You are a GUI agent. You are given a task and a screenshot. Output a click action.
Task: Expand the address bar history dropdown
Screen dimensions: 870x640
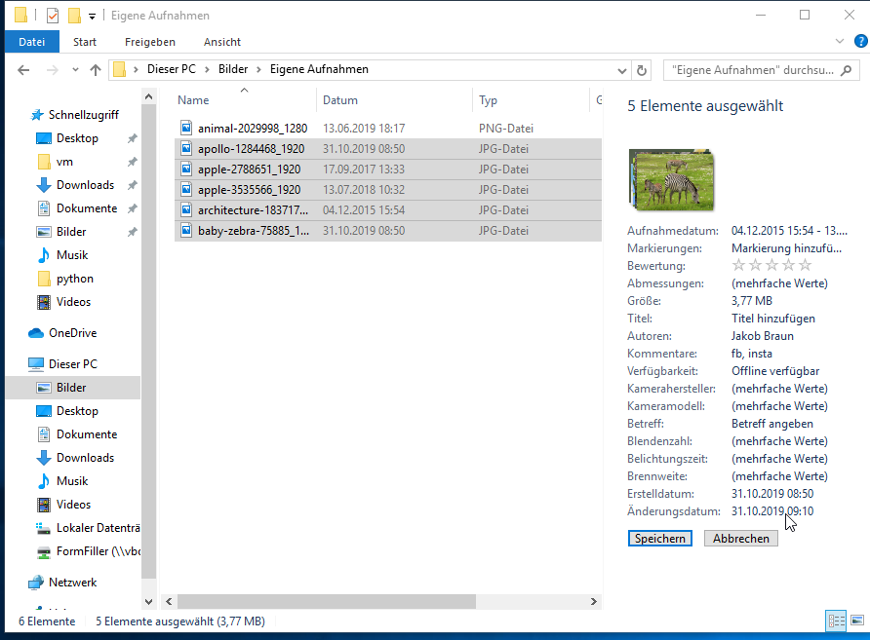pos(622,70)
